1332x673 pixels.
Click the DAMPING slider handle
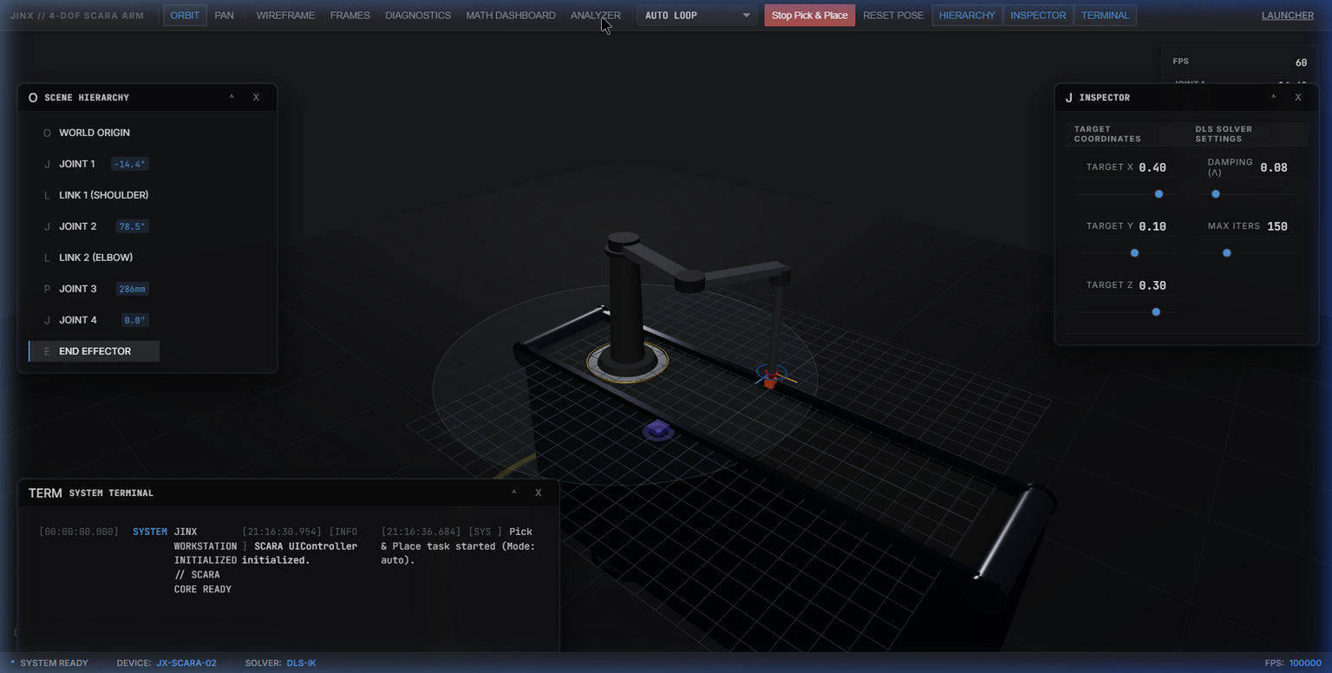pos(1216,194)
